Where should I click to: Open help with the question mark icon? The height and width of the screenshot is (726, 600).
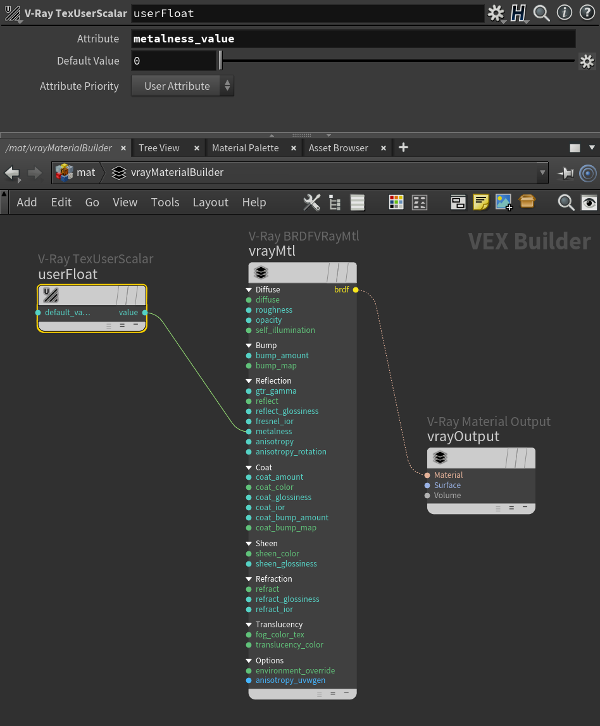click(587, 13)
